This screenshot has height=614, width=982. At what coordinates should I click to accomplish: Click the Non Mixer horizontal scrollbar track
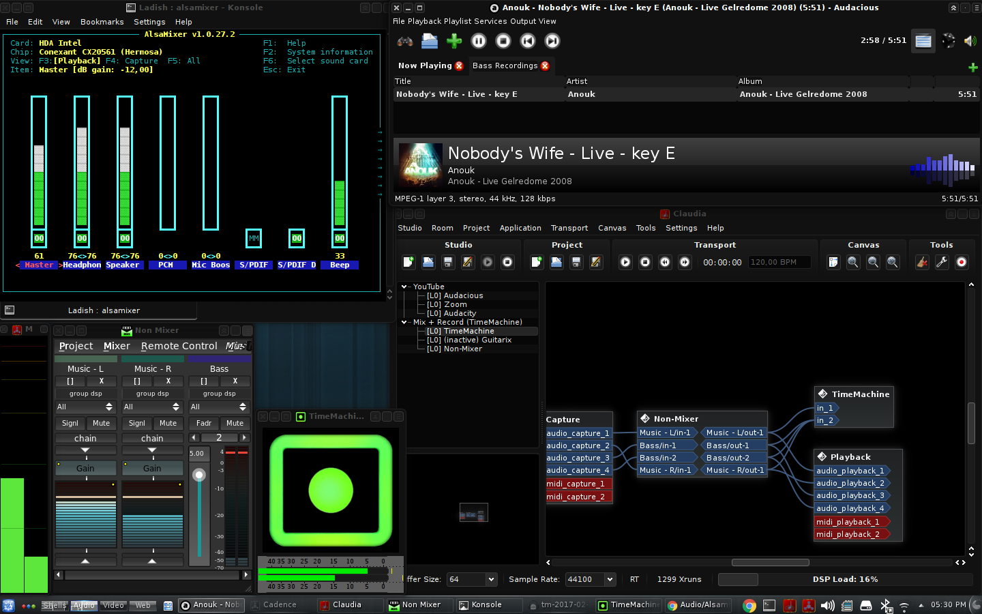(x=153, y=575)
